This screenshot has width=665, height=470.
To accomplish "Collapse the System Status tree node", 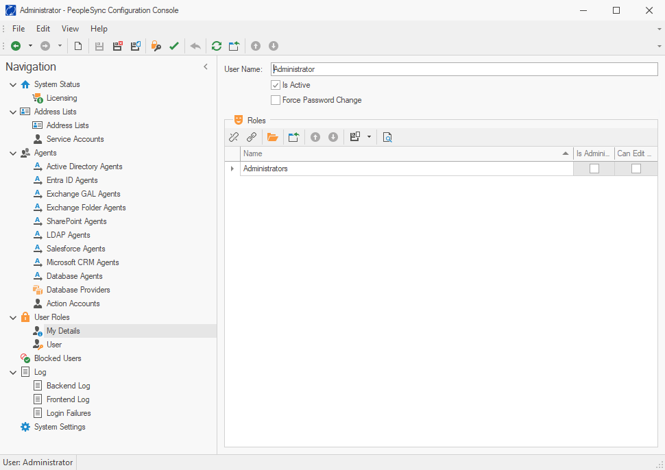I will pyautogui.click(x=13, y=84).
